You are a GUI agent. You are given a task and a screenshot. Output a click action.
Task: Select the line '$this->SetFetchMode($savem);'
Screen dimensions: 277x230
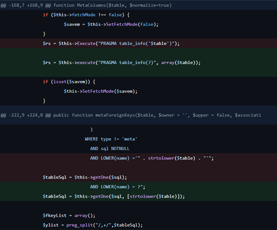(138, 91)
